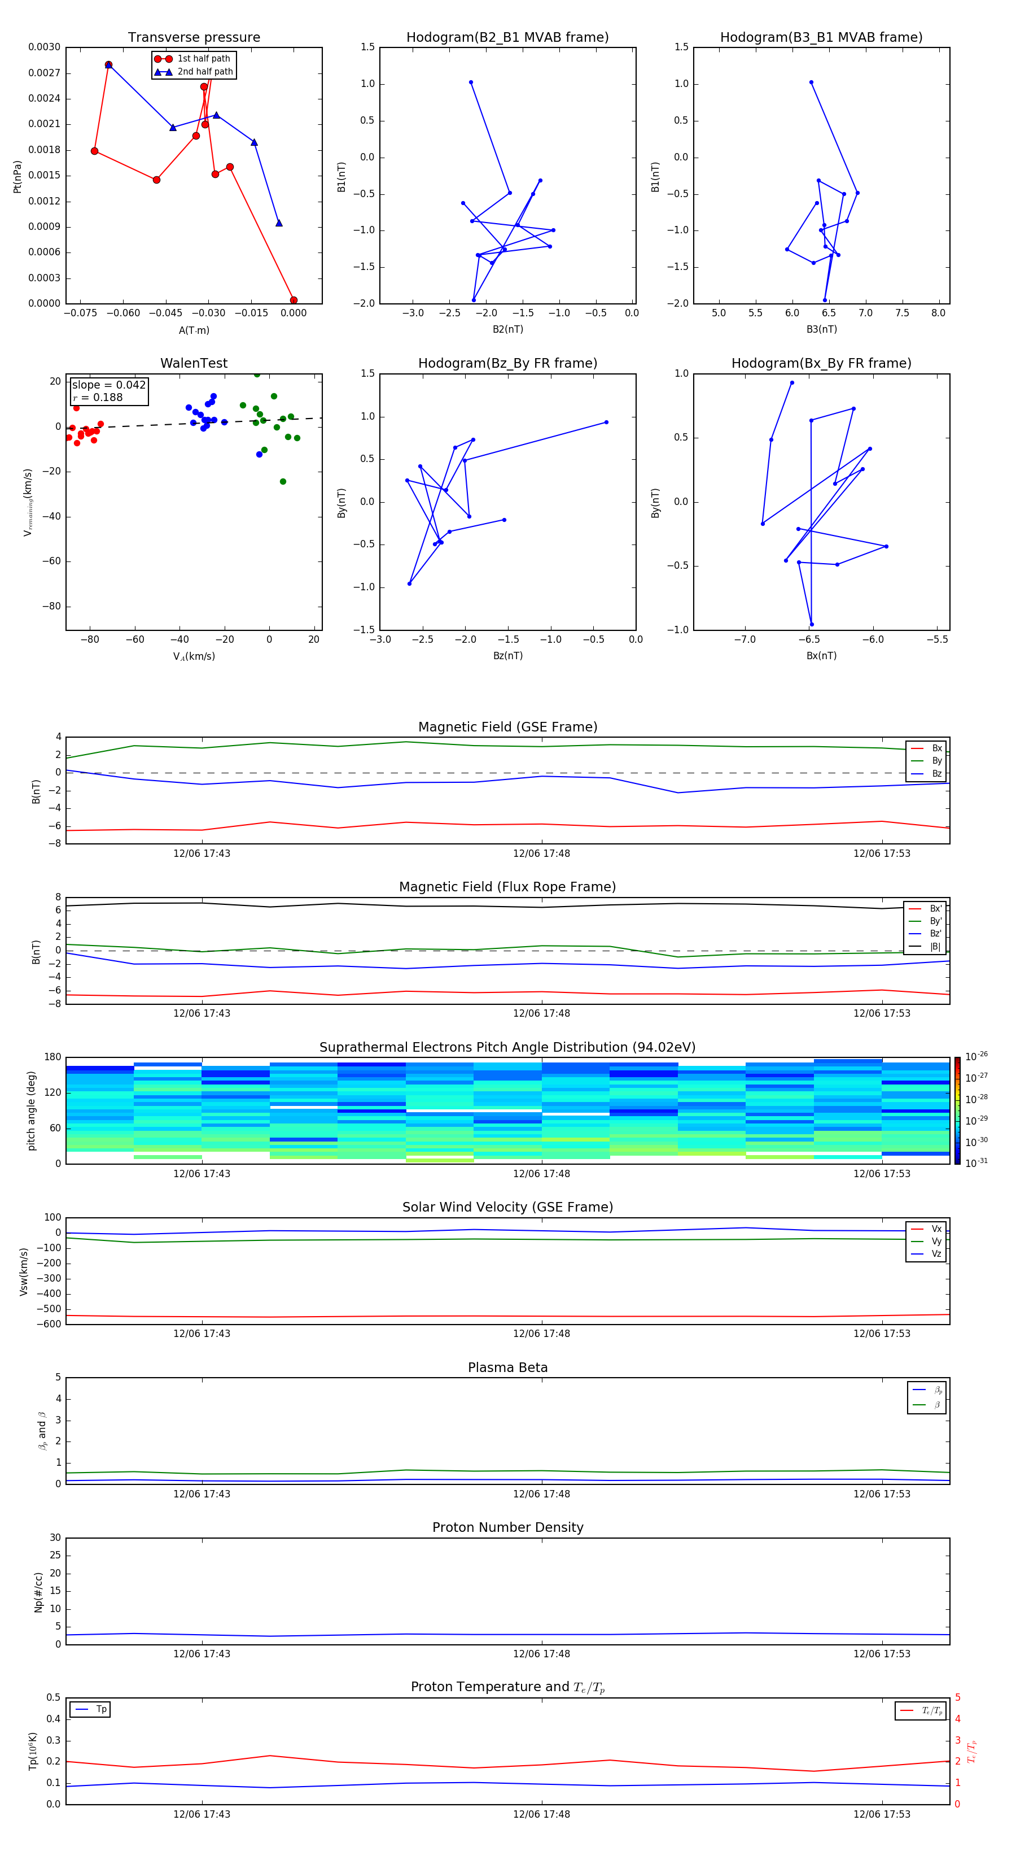This screenshot has width=1016, height=1864.
Task: Click the "Plasma Beta" plot title
Action: 507,1368
